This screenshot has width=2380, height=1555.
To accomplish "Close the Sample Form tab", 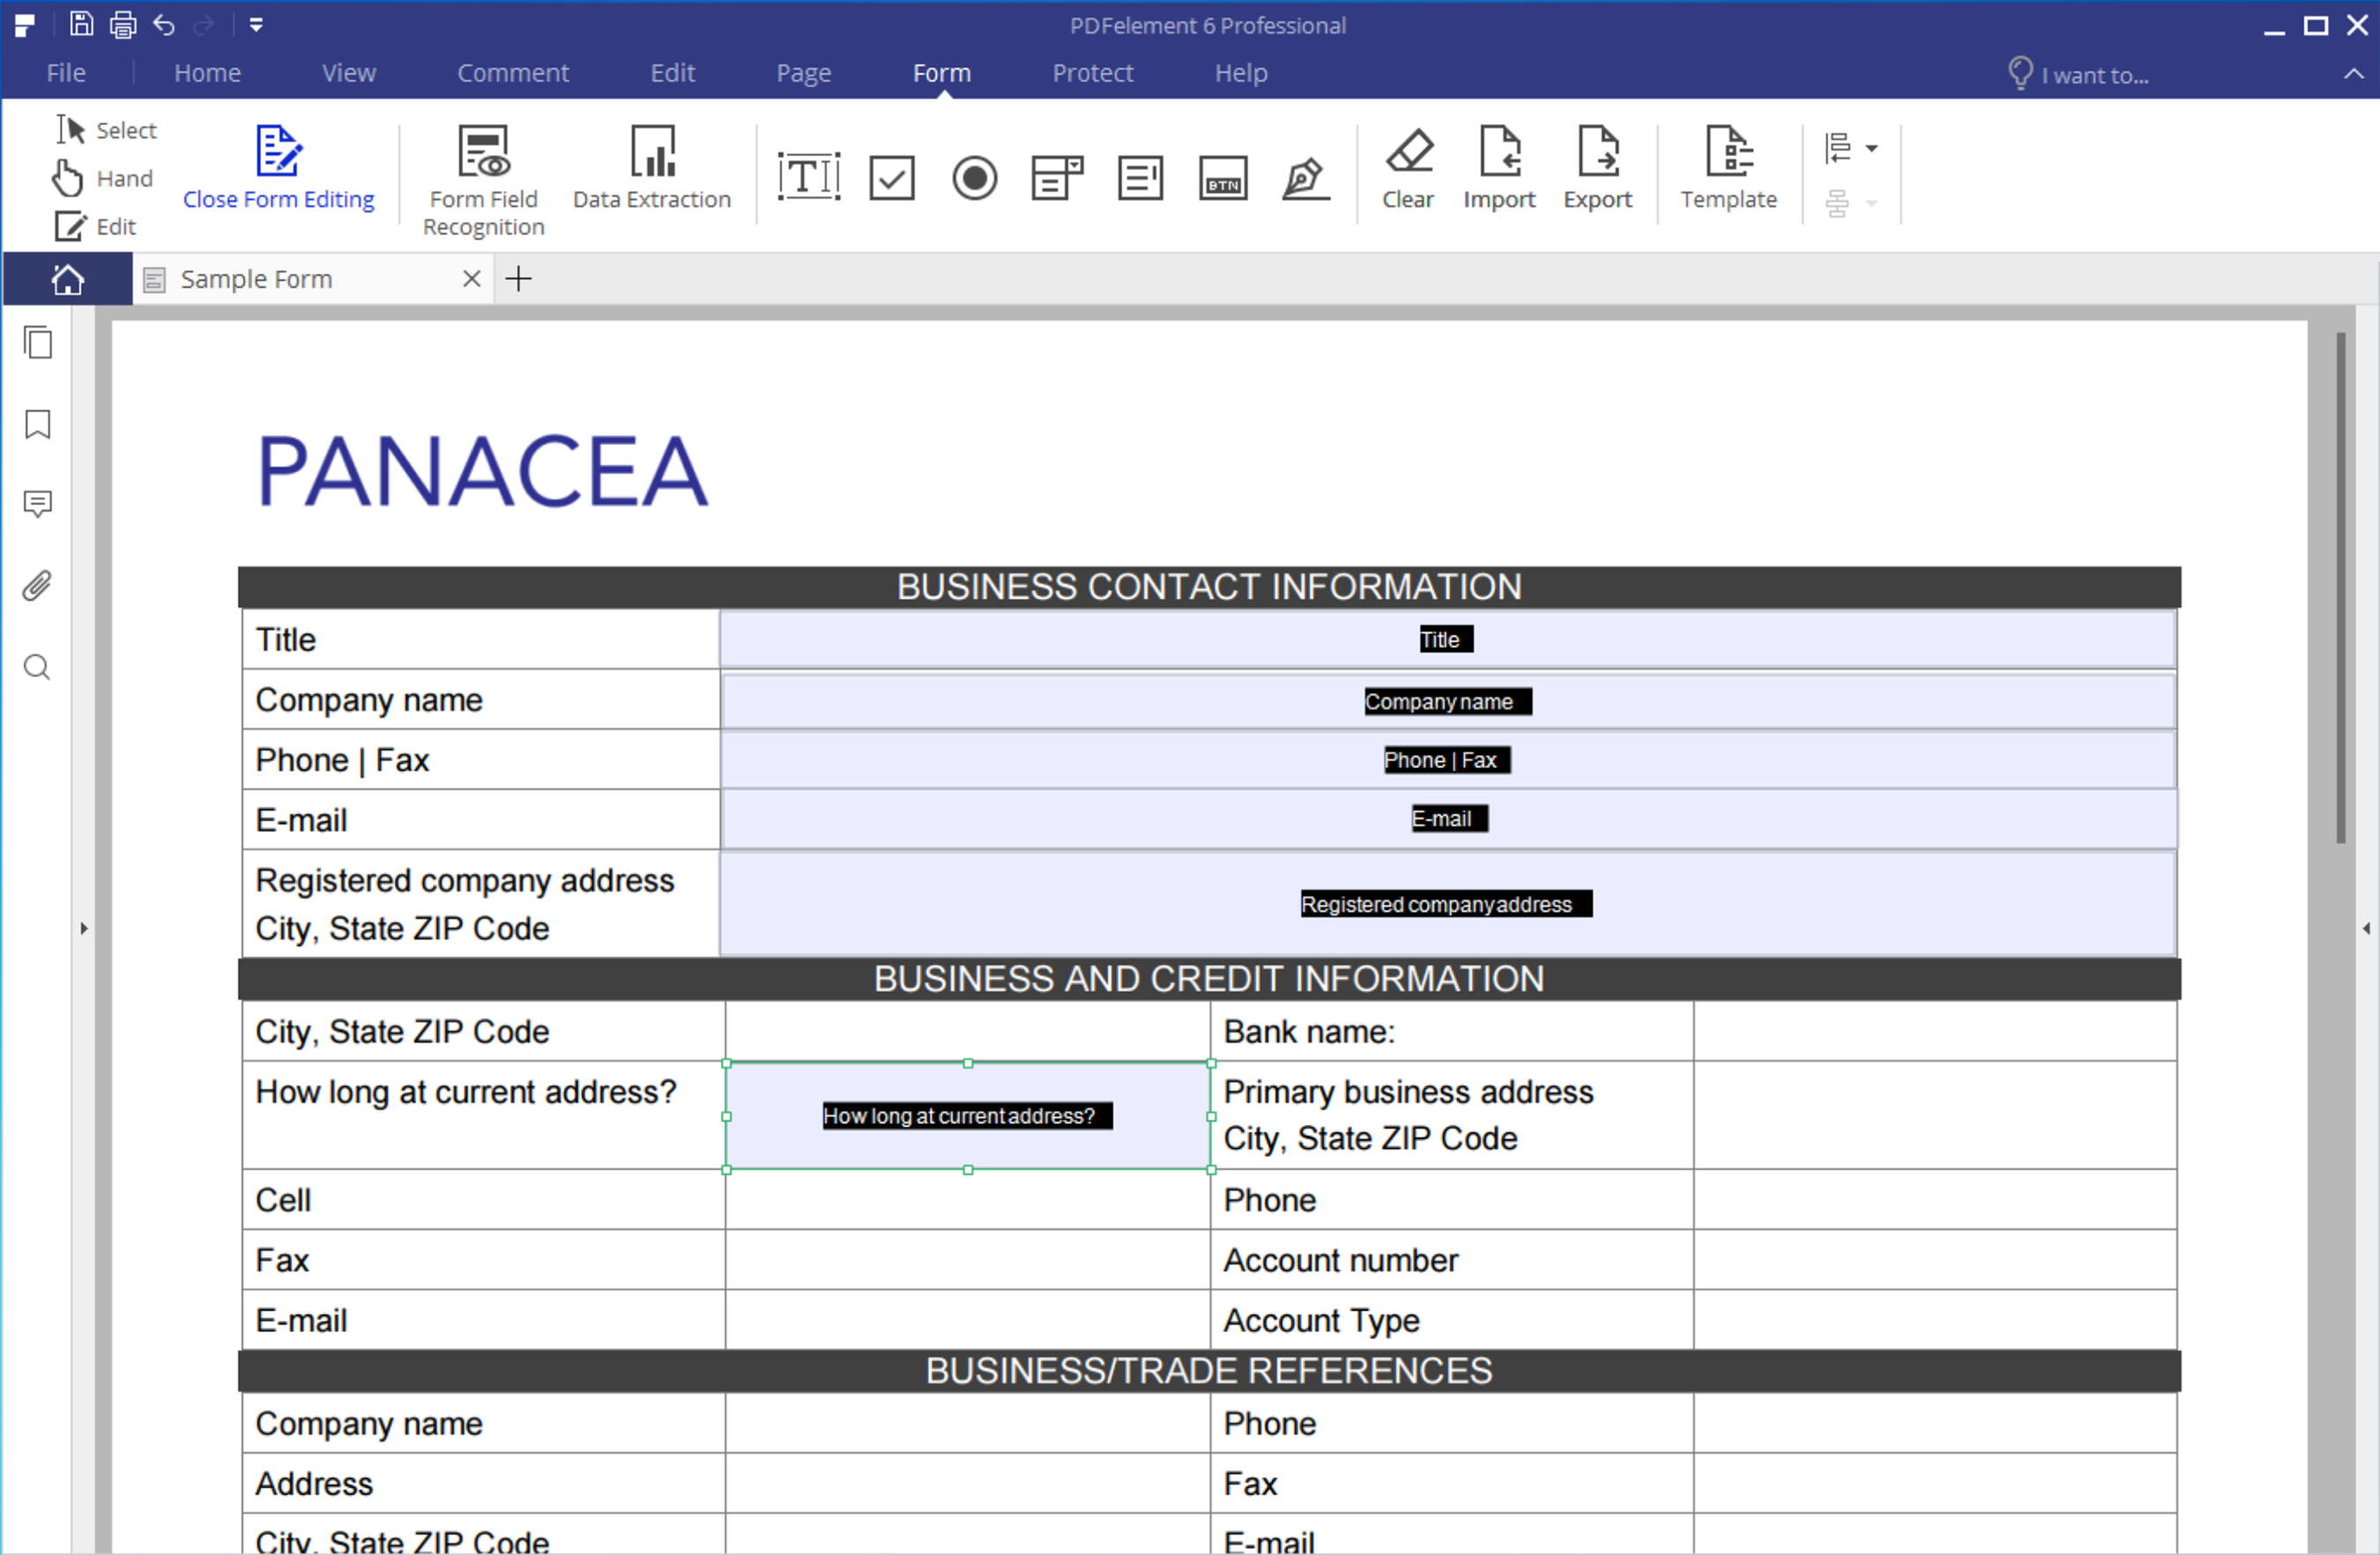I will coord(472,278).
